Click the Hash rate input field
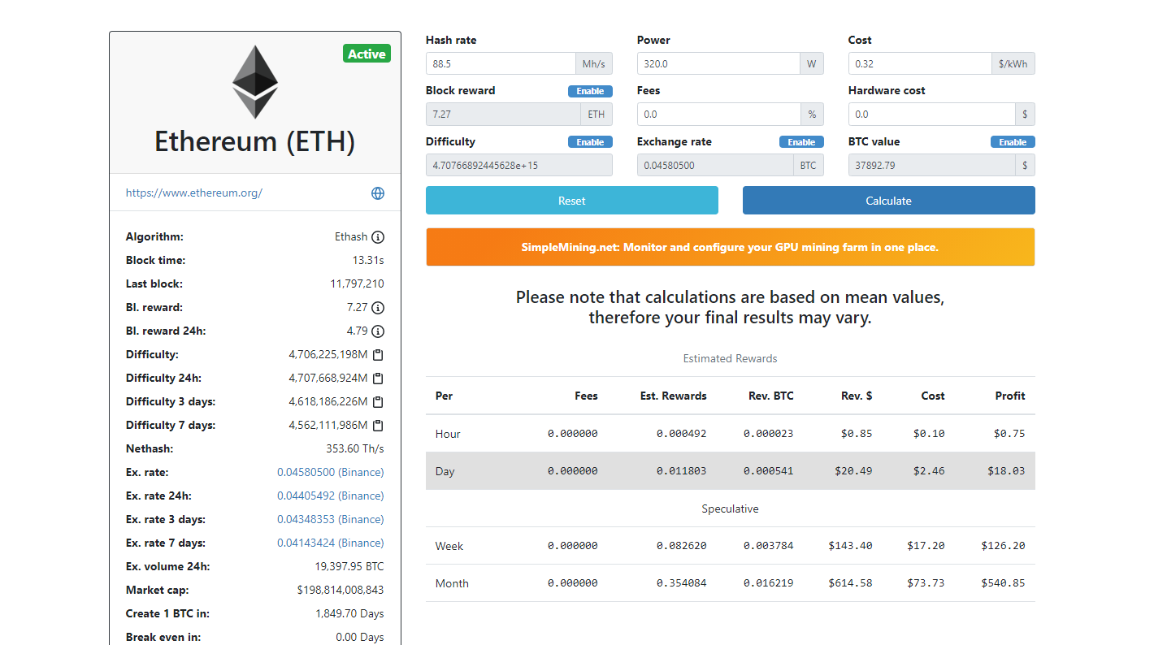This screenshot has width=1154, height=645. point(501,63)
